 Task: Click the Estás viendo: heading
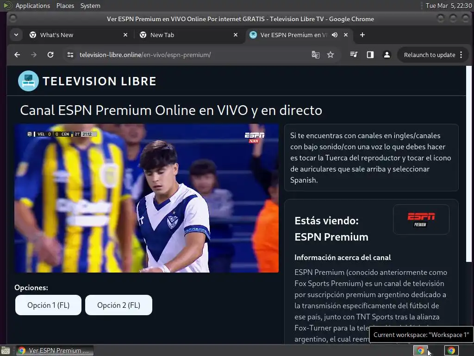coord(326,220)
